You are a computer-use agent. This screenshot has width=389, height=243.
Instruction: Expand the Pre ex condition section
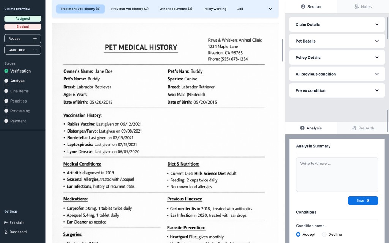(337, 90)
